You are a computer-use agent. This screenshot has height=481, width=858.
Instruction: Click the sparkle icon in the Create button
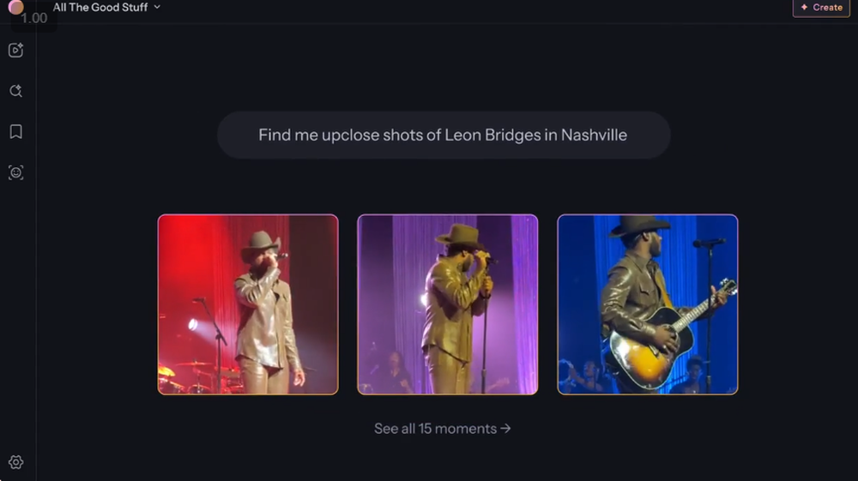(804, 7)
